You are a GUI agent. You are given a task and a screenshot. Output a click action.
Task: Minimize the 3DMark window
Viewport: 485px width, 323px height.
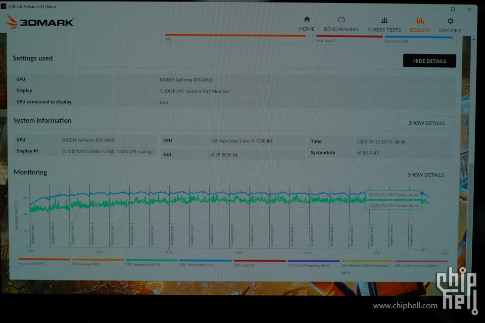[436, 9]
